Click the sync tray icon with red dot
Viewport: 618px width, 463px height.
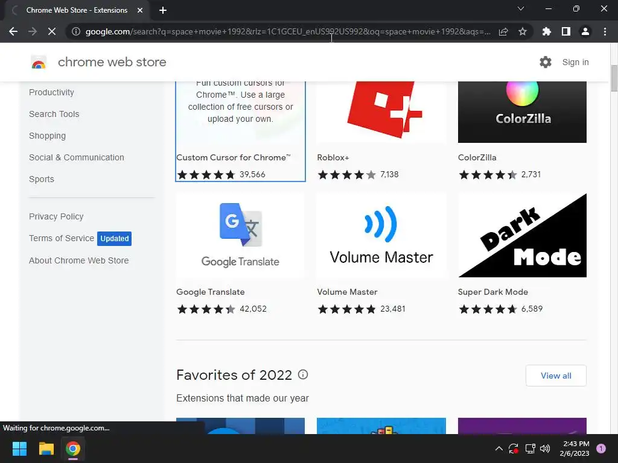pos(514,449)
